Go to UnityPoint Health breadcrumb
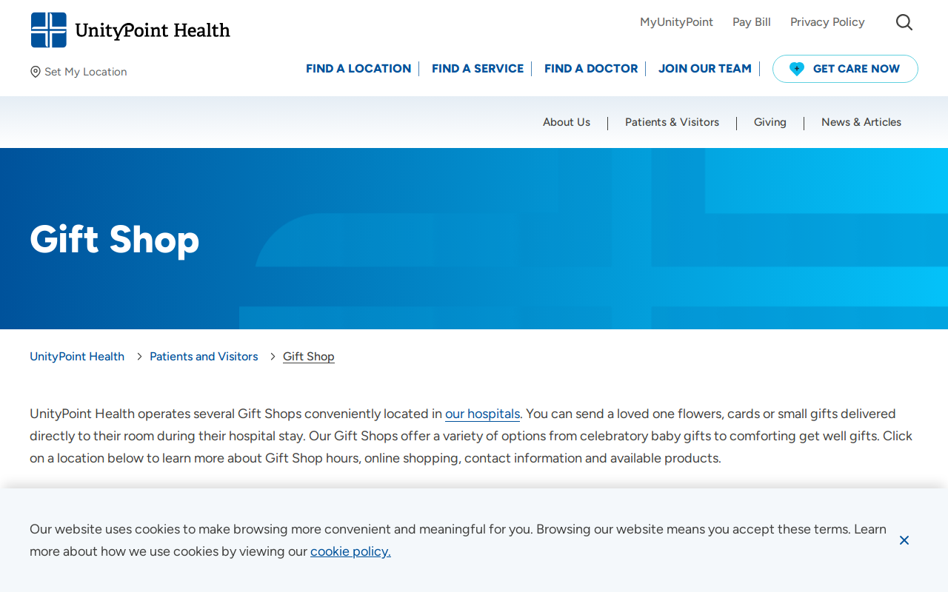Image resolution: width=948 pixels, height=592 pixels. [x=77, y=357]
